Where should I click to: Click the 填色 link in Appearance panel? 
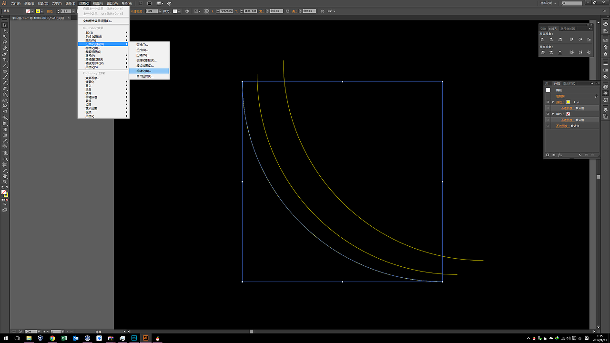(559, 114)
